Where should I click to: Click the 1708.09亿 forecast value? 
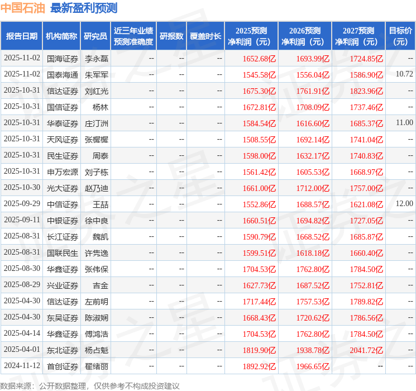click(x=313, y=107)
